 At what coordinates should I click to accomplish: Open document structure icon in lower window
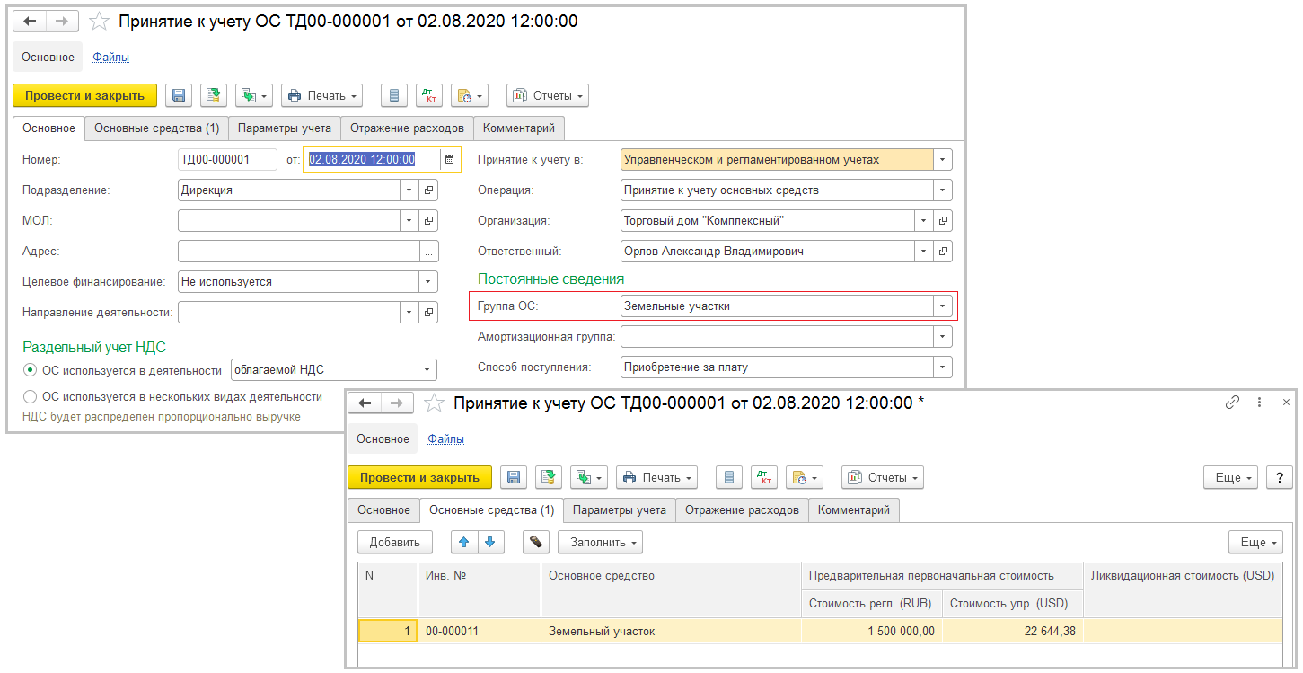(729, 477)
